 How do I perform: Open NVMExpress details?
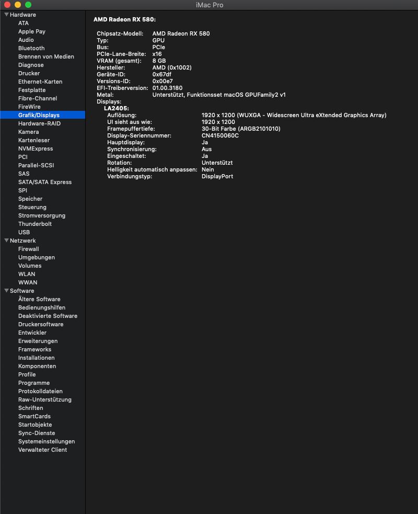(x=36, y=149)
